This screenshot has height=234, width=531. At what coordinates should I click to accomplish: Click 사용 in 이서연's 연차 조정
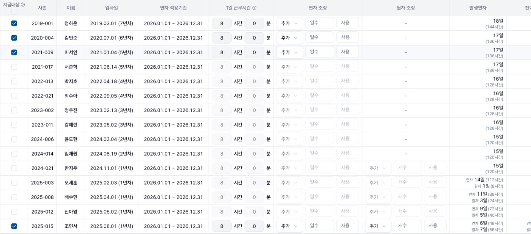pyautogui.click(x=347, y=52)
